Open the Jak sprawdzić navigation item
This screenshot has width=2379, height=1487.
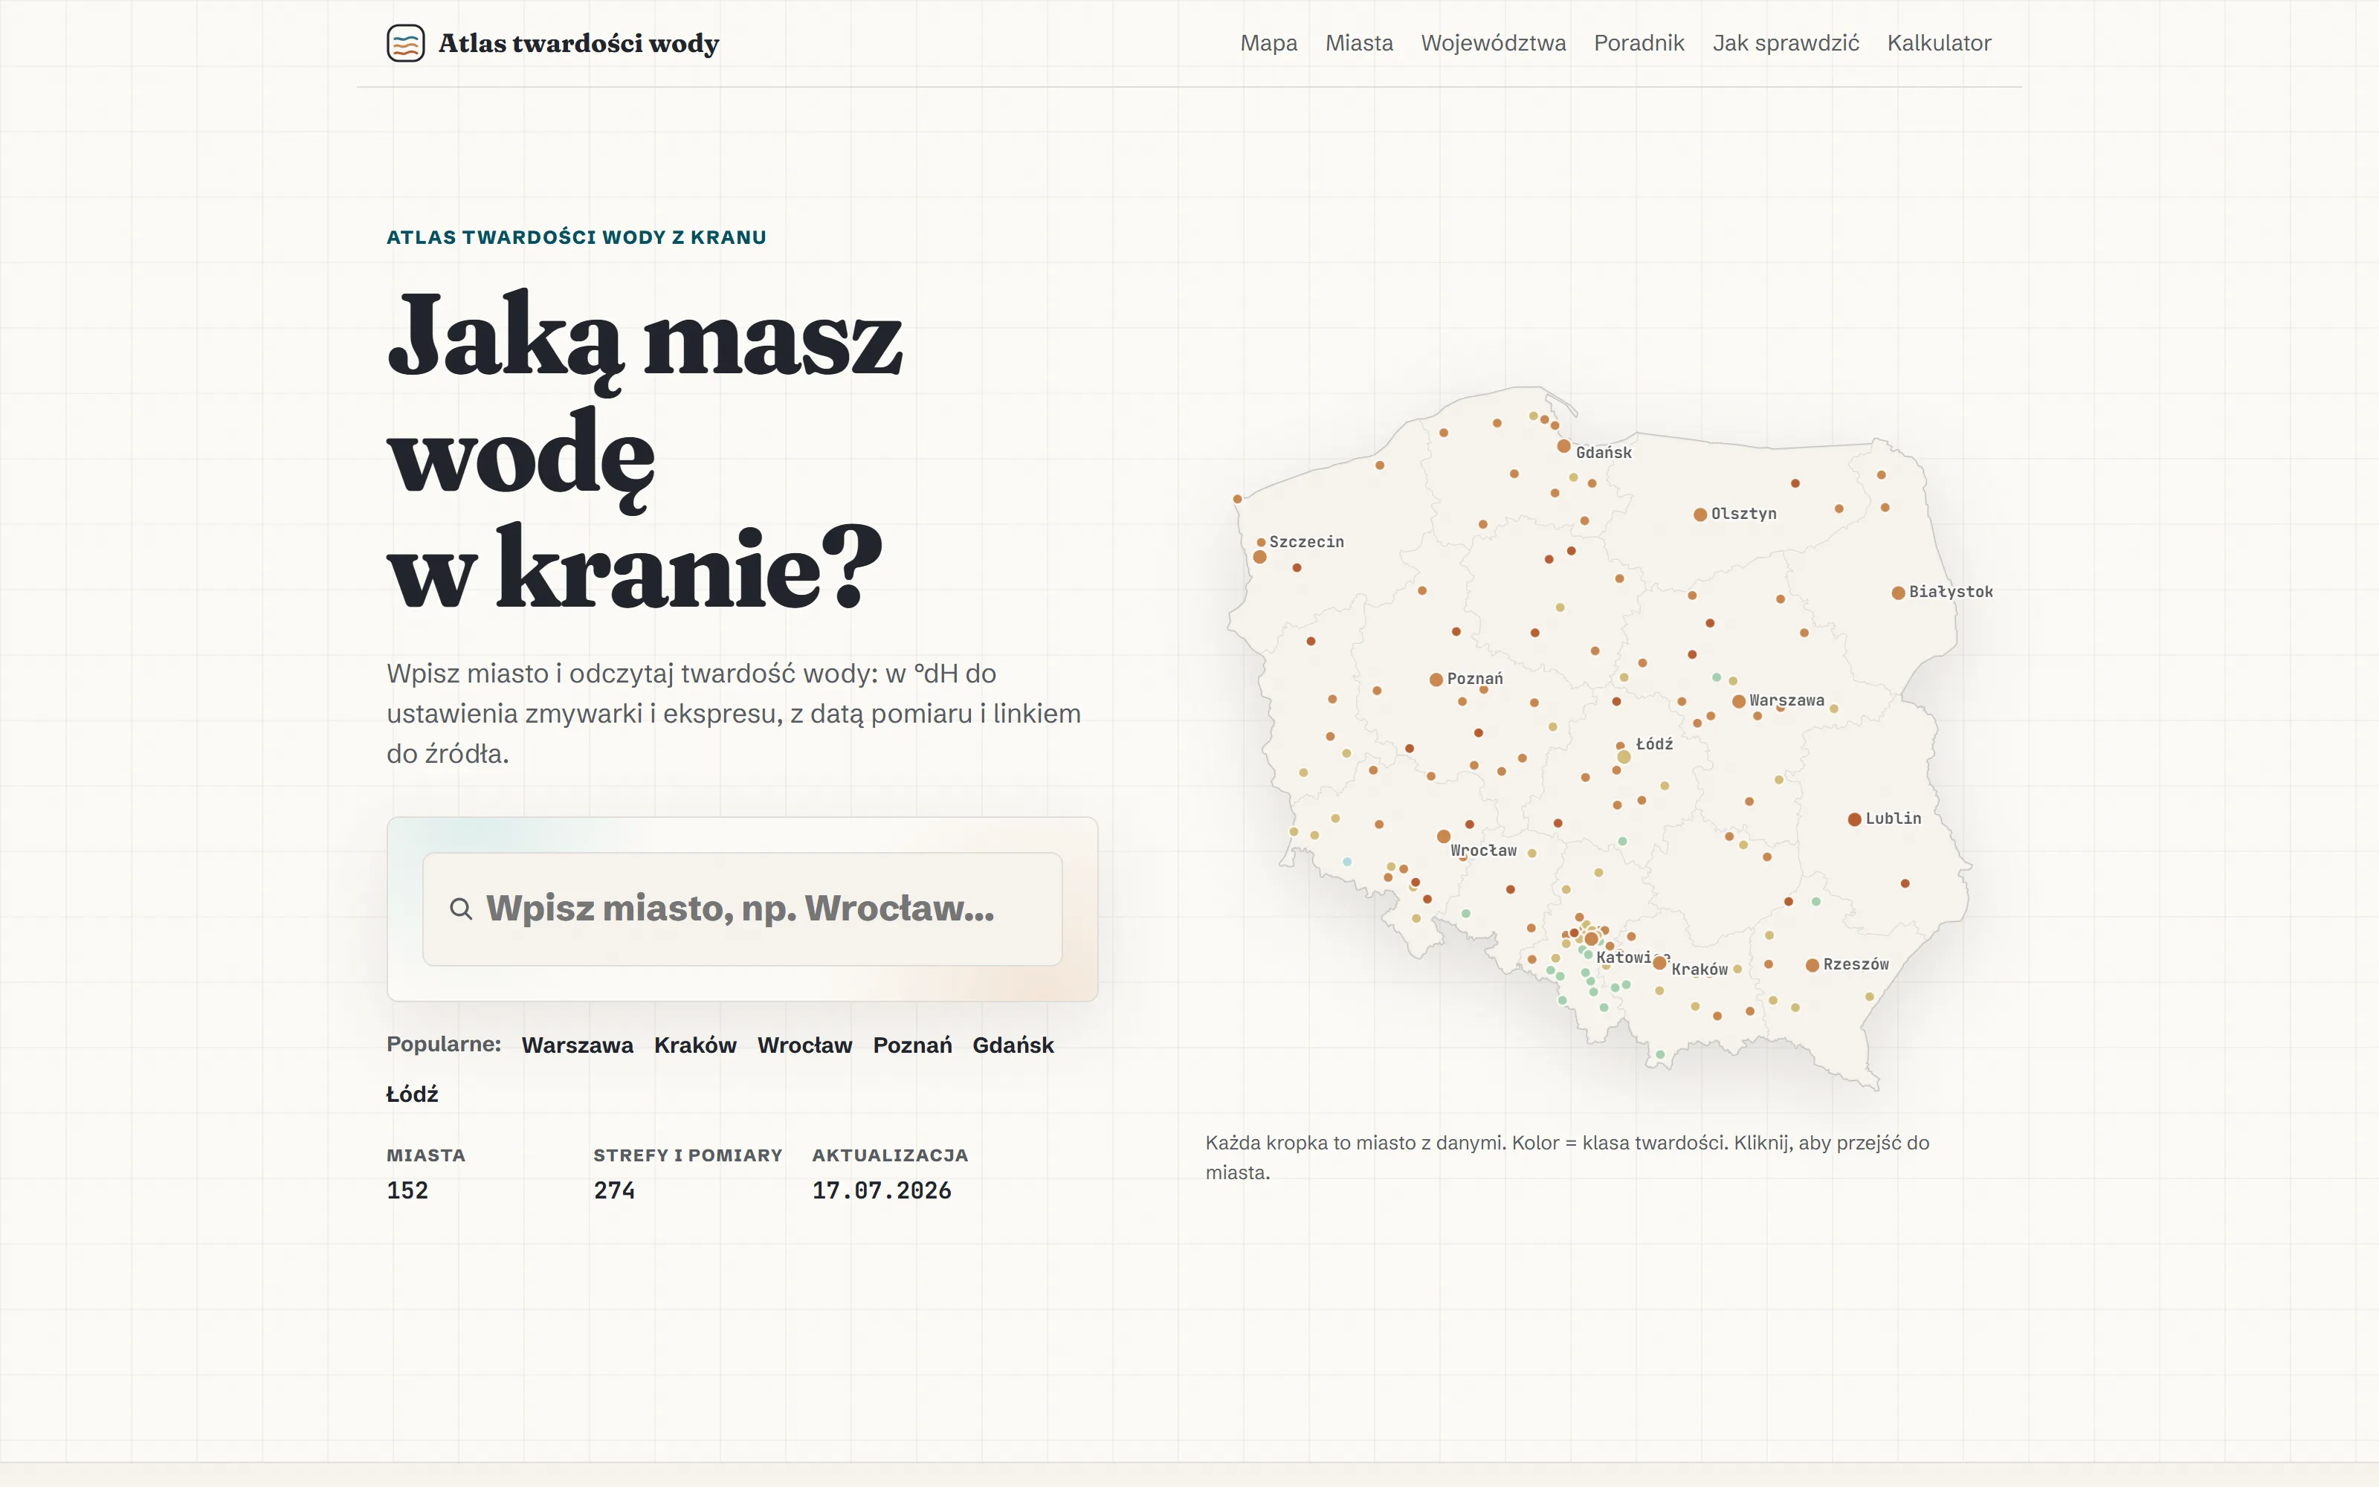(1785, 43)
